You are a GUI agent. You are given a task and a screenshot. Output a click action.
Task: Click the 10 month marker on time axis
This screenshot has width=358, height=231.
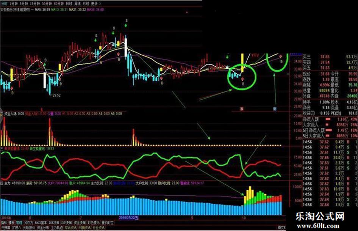click(244, 218)
